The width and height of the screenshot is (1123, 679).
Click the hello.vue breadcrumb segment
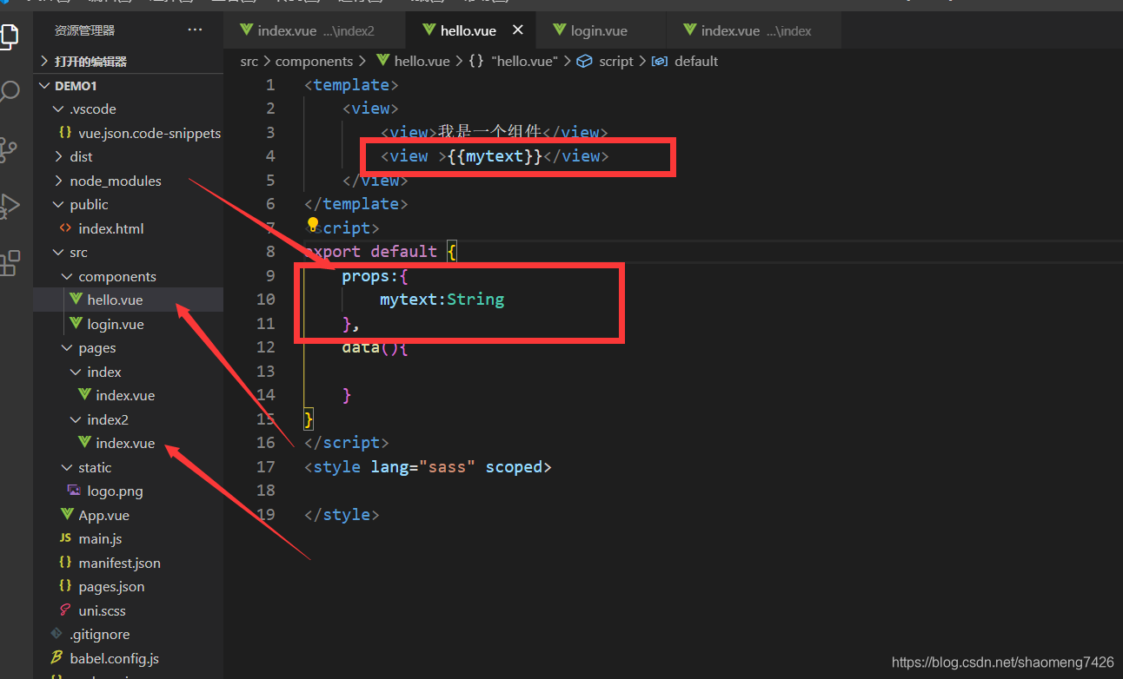pos(413,62)
